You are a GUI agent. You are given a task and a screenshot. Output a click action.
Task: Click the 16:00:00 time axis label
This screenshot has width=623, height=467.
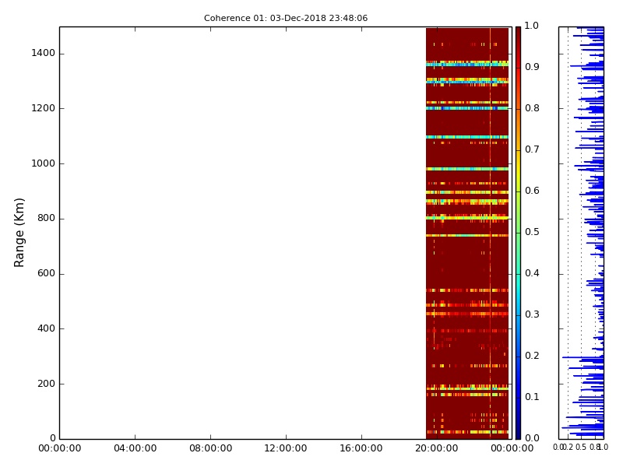click(361, 449)
